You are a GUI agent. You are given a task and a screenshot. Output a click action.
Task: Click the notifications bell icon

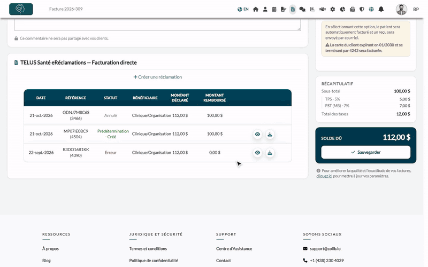coord(381,9)
